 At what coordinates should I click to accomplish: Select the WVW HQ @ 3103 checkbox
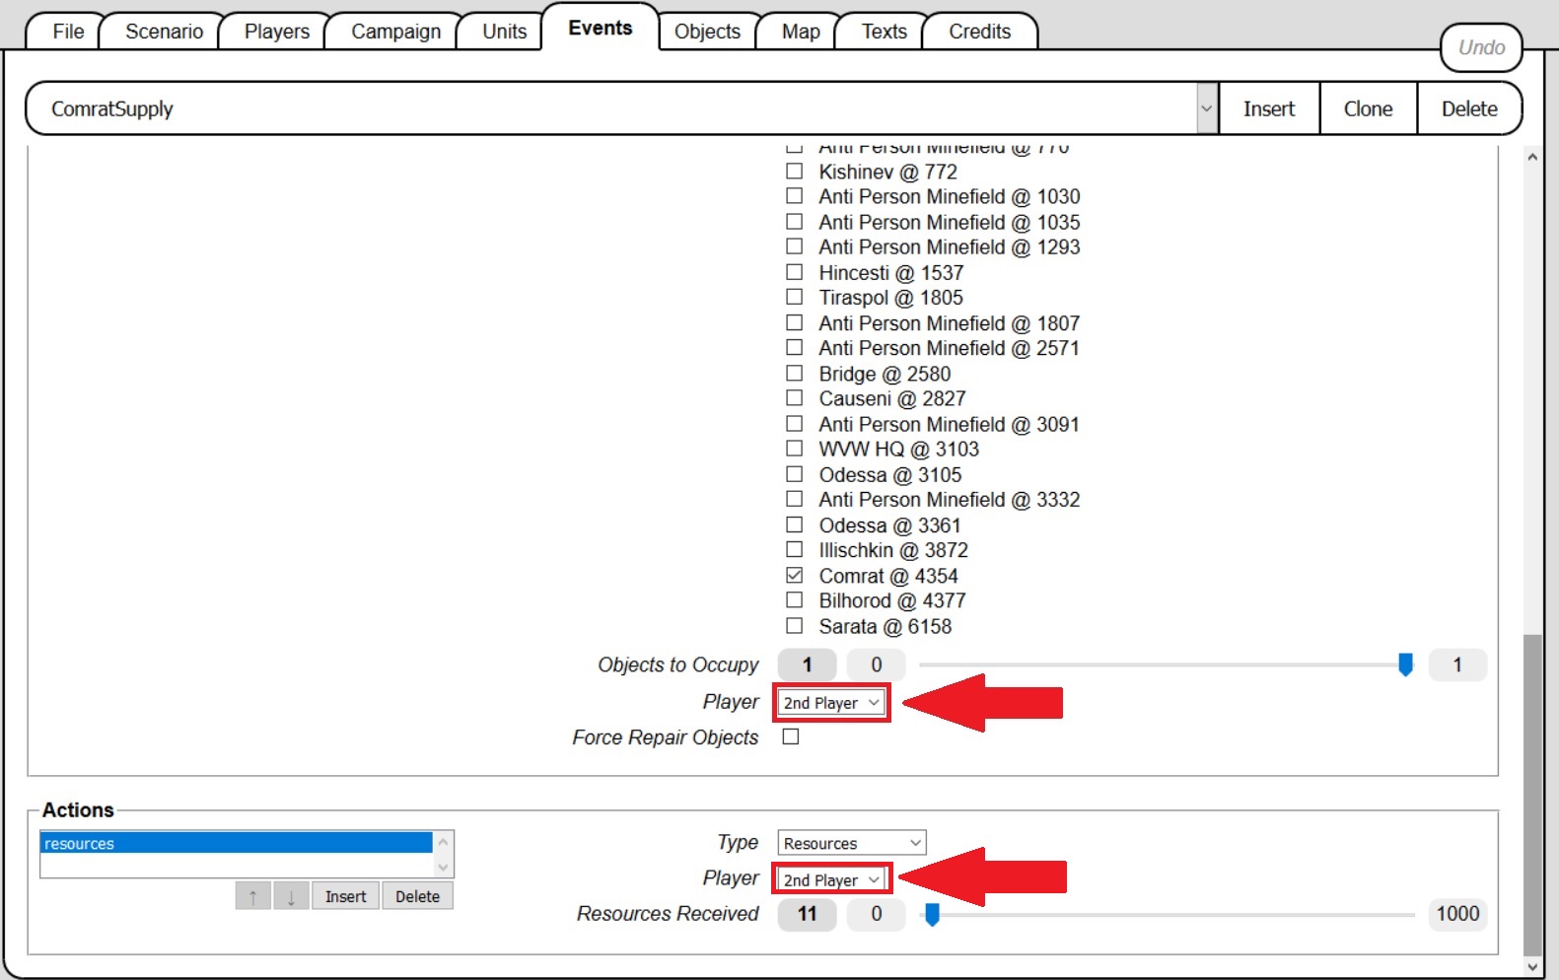pyautogui.click(x=794, y=449)
